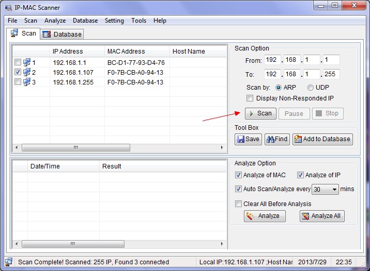
Task: Switch to the Scan tab
Action: [x=23, y=33]
